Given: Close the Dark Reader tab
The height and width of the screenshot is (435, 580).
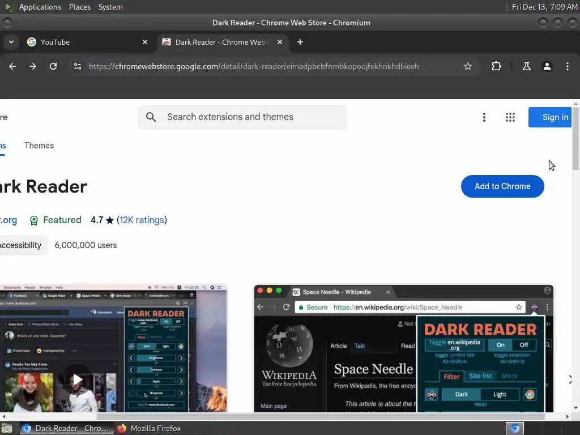Looking at the screenshot, I should [x=280, y=42].
